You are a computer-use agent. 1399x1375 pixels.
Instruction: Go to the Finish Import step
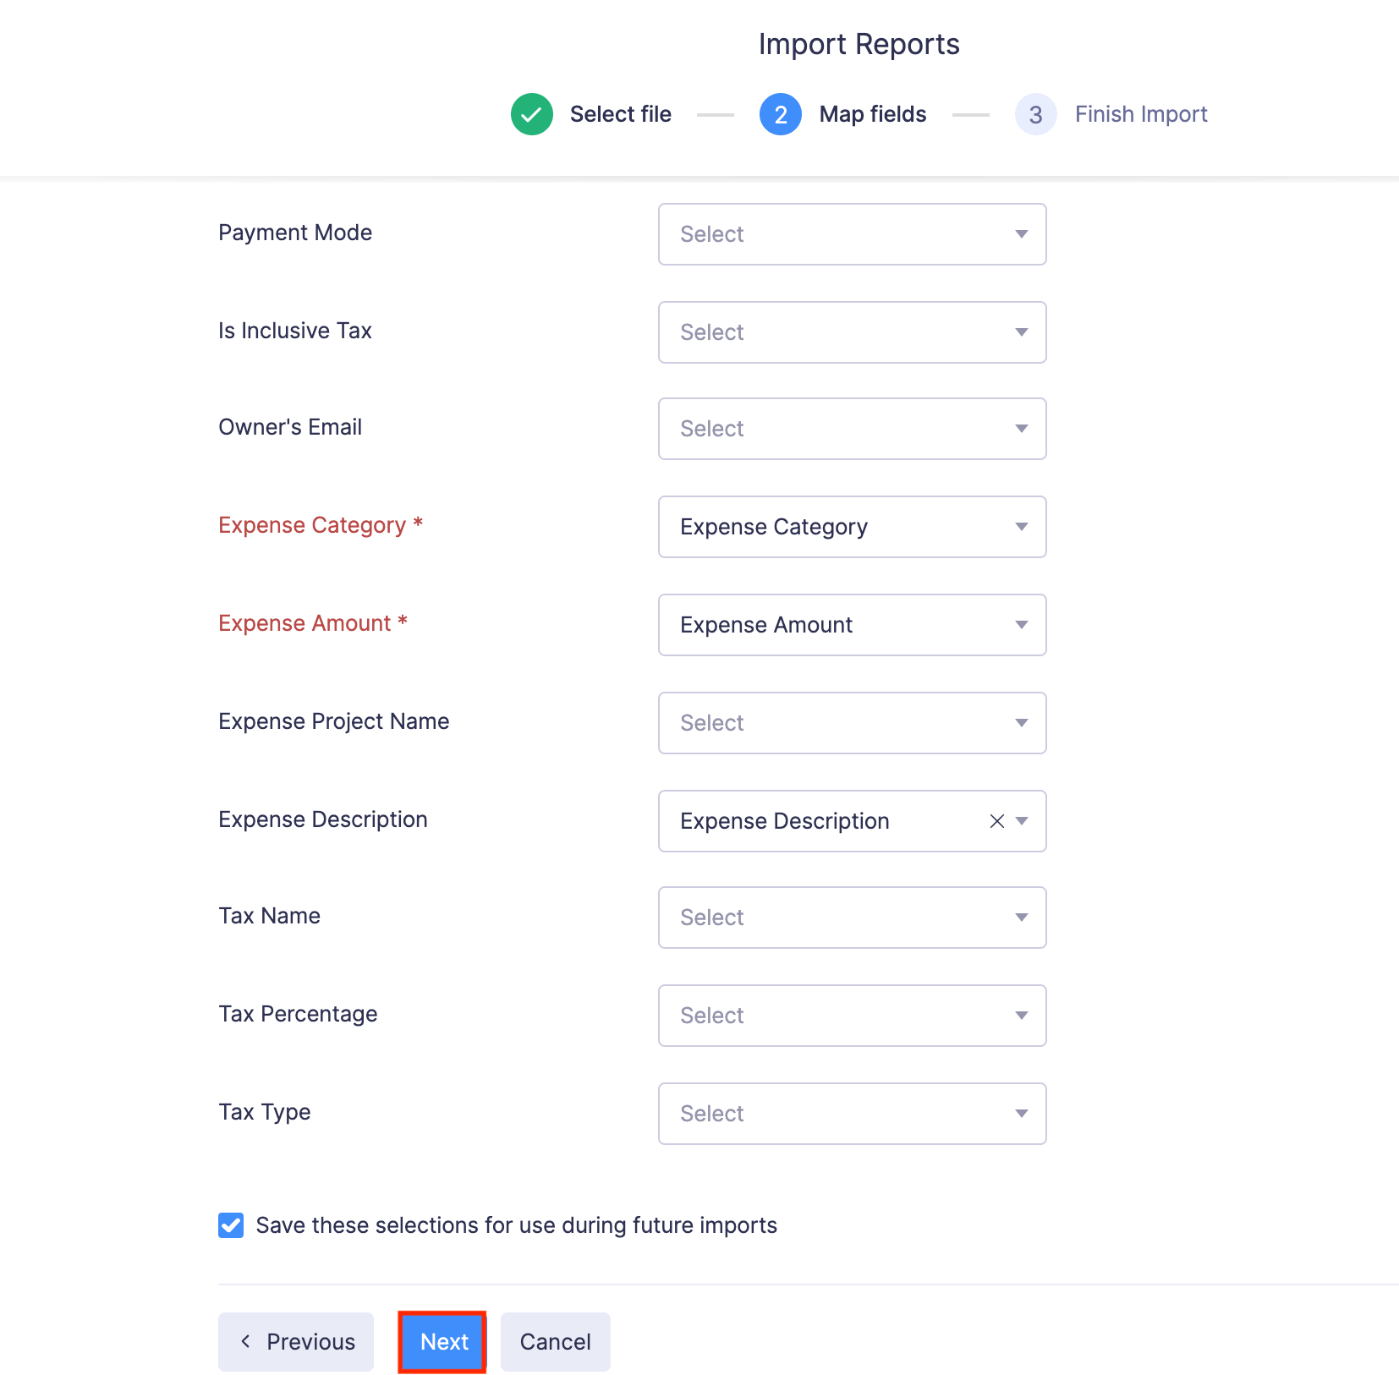pyautogui.click(x=1140, y=113)
